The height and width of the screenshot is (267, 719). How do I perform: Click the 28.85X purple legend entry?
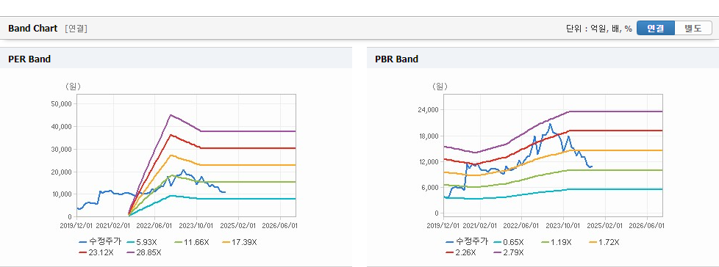tap(144, 252)
